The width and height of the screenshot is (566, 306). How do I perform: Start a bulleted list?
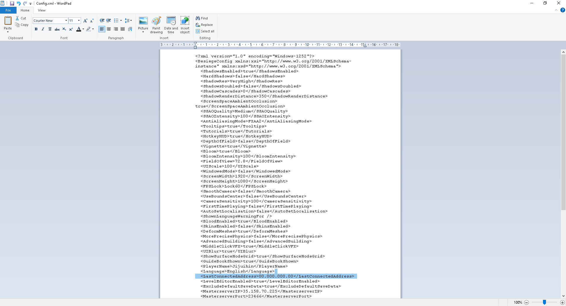click(x=116, y=21)
